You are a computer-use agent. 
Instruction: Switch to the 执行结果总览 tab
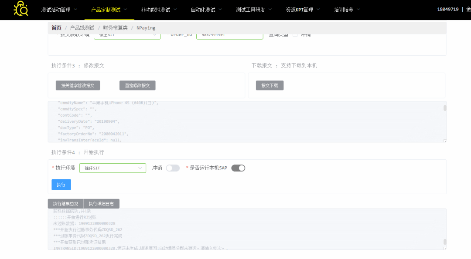click(65, 204)
